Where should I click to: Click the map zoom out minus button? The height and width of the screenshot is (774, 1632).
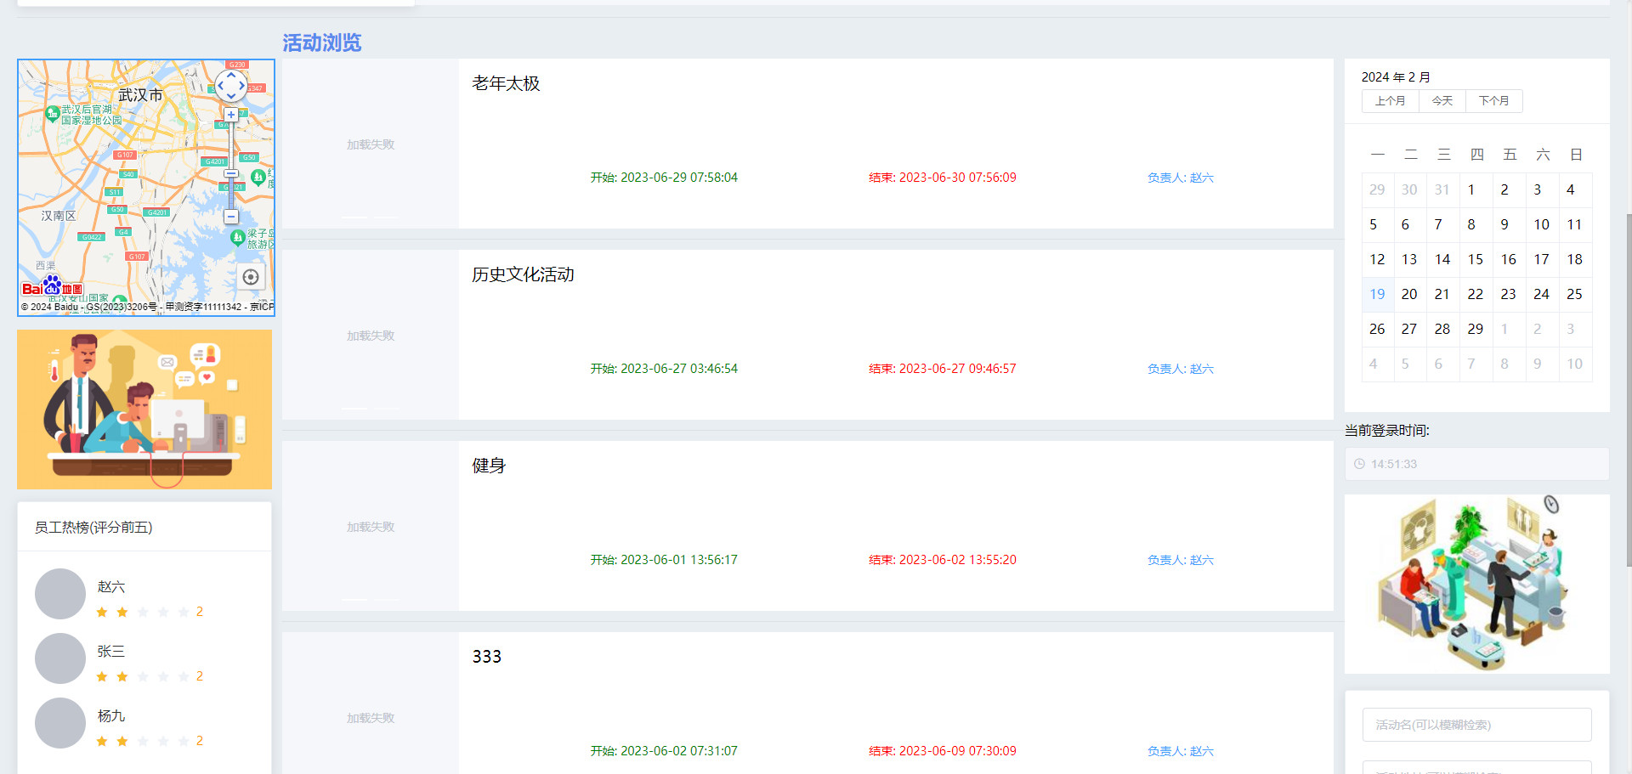pyautogui.click(x=230, y=217)
